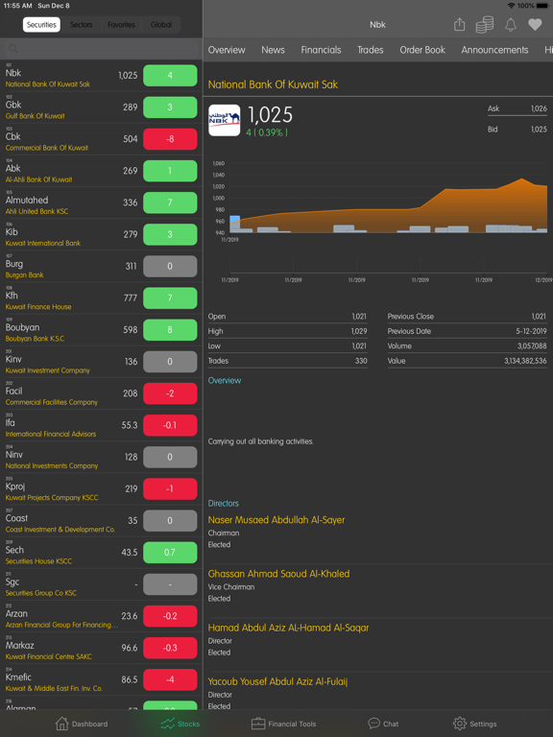This screenshot has height=737, width=553.
Task: Click the battery indicator in status bar
Action: pos(541,6)
